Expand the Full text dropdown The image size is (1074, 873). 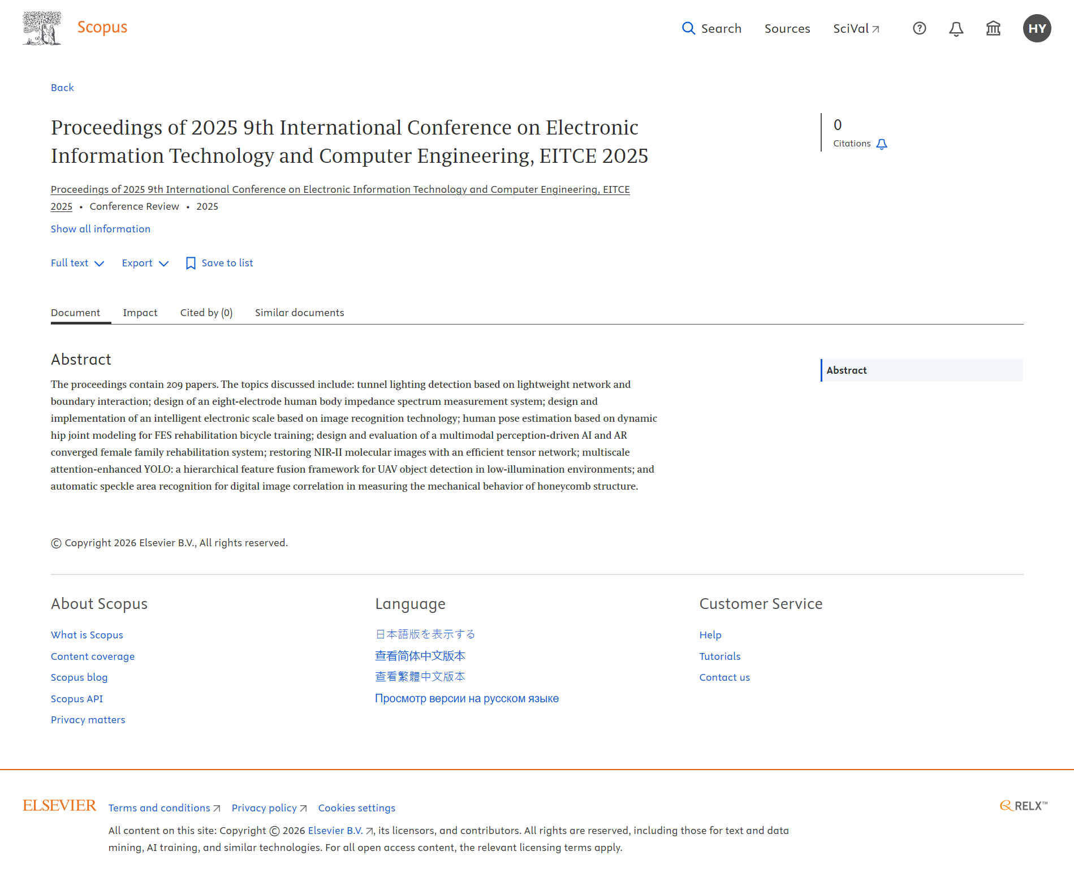pyautogui.click(x=77, y=263)
